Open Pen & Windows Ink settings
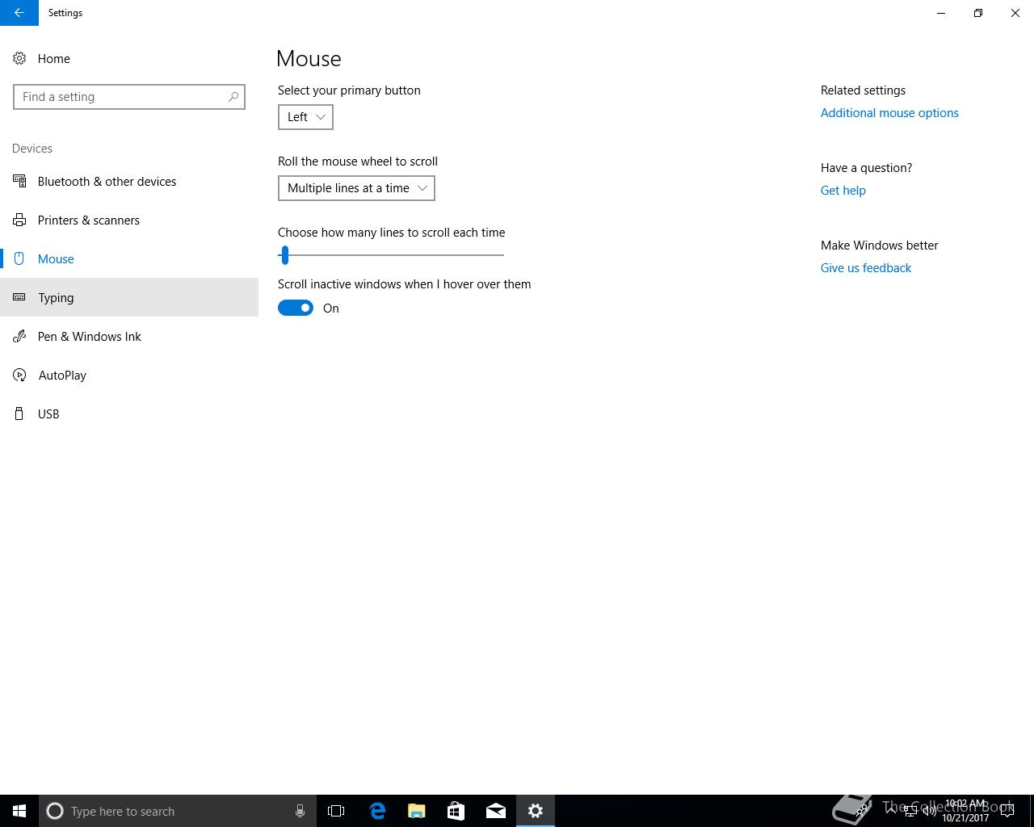 click(x=129, y=336)
